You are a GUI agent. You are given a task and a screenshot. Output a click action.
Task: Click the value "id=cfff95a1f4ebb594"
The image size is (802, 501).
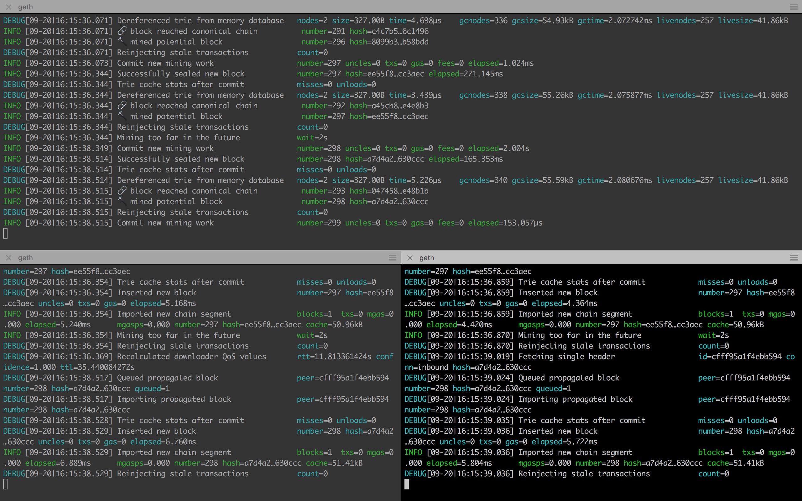740,357
